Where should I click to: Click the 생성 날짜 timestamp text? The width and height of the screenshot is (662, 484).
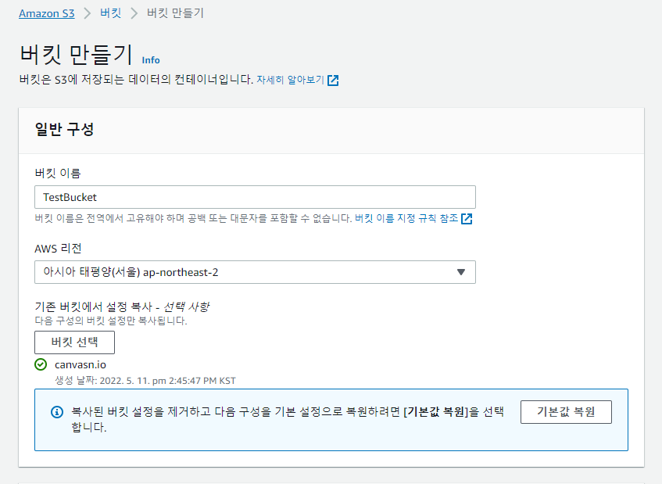pyautogui.click(x=145, y=381)
